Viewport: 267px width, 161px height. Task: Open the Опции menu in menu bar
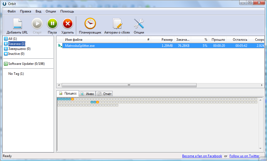51,11
